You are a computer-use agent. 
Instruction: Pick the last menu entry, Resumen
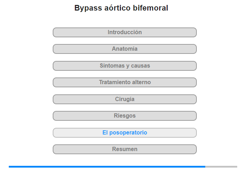tap(124, 149)
